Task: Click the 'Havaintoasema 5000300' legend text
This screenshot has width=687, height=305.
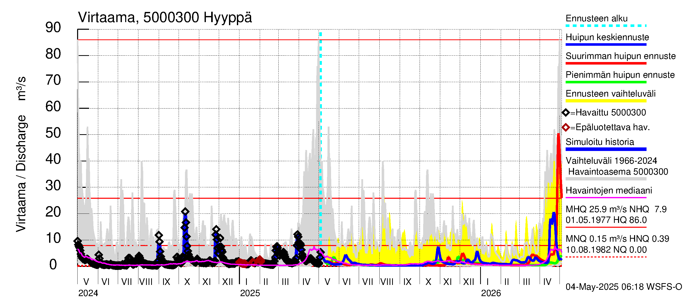Action: [x=618, y=172]
